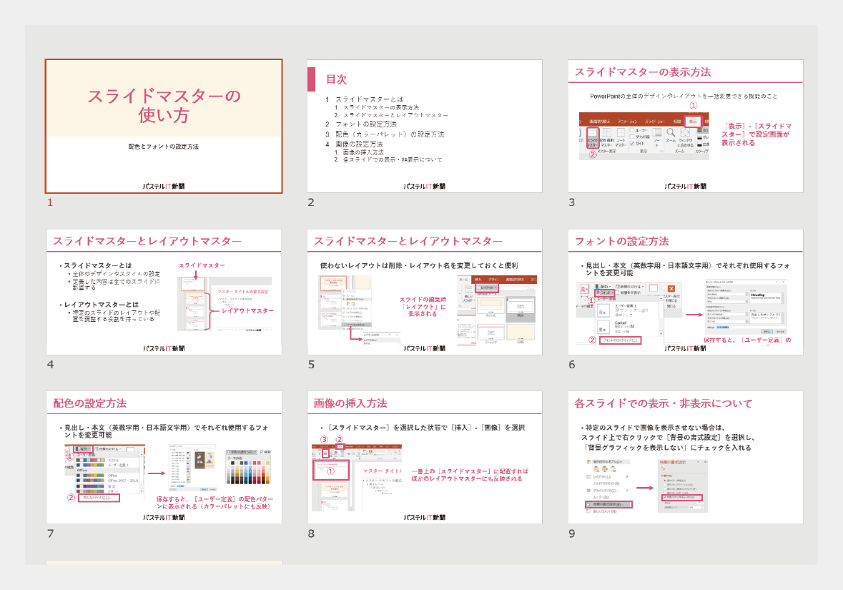The height and width of the screenshot is (590, 843).
Task: Click the slide number 5 label
Action: tap(311, 365)
